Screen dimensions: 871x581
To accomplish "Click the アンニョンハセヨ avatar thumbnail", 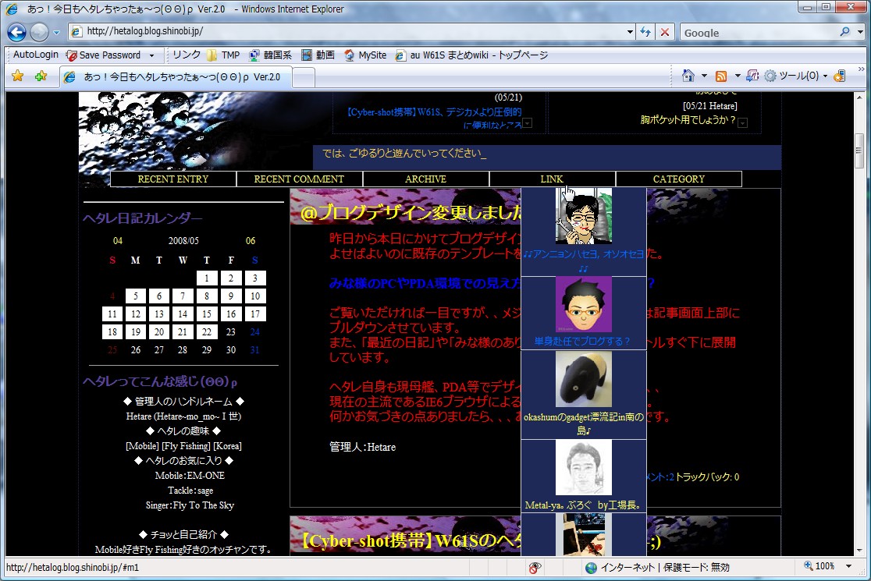I will click(x=583, y=216).
